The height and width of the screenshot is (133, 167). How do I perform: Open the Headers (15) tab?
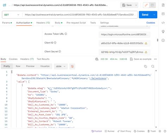point(43,23)
